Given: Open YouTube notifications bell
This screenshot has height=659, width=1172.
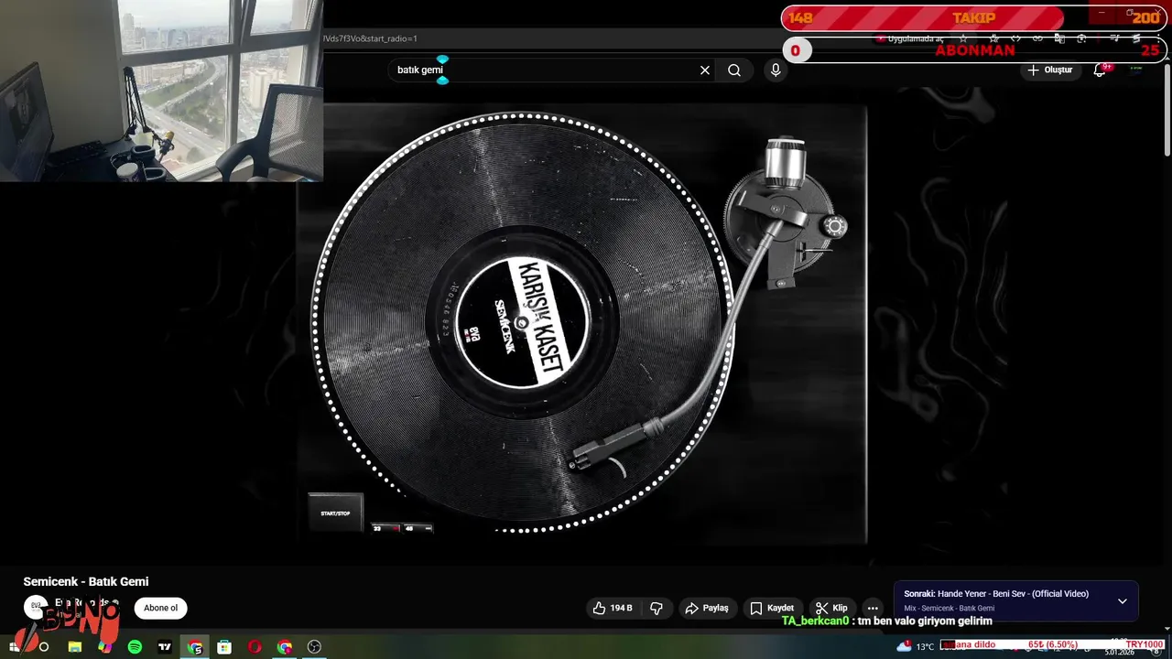Looking at the screenshot, I should (x=1100, y=70).
